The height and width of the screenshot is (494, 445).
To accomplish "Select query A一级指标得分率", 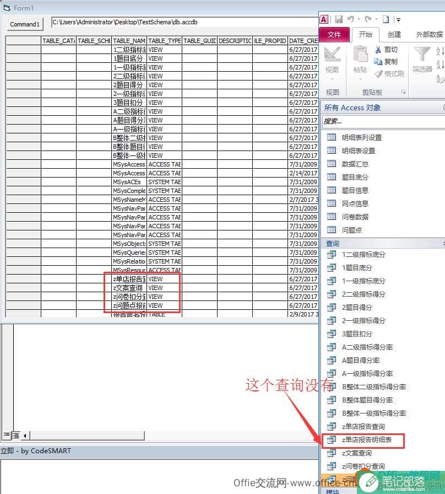I will (367, 374).
